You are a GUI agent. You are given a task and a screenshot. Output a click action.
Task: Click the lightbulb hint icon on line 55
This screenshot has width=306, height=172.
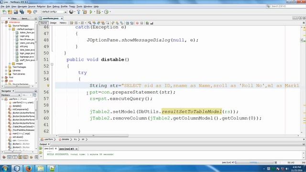click(48, 86)
